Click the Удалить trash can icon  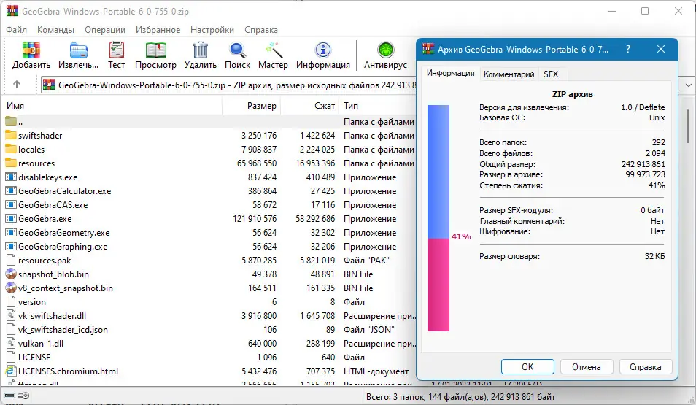pyautogui.click(x=201, y=50)
